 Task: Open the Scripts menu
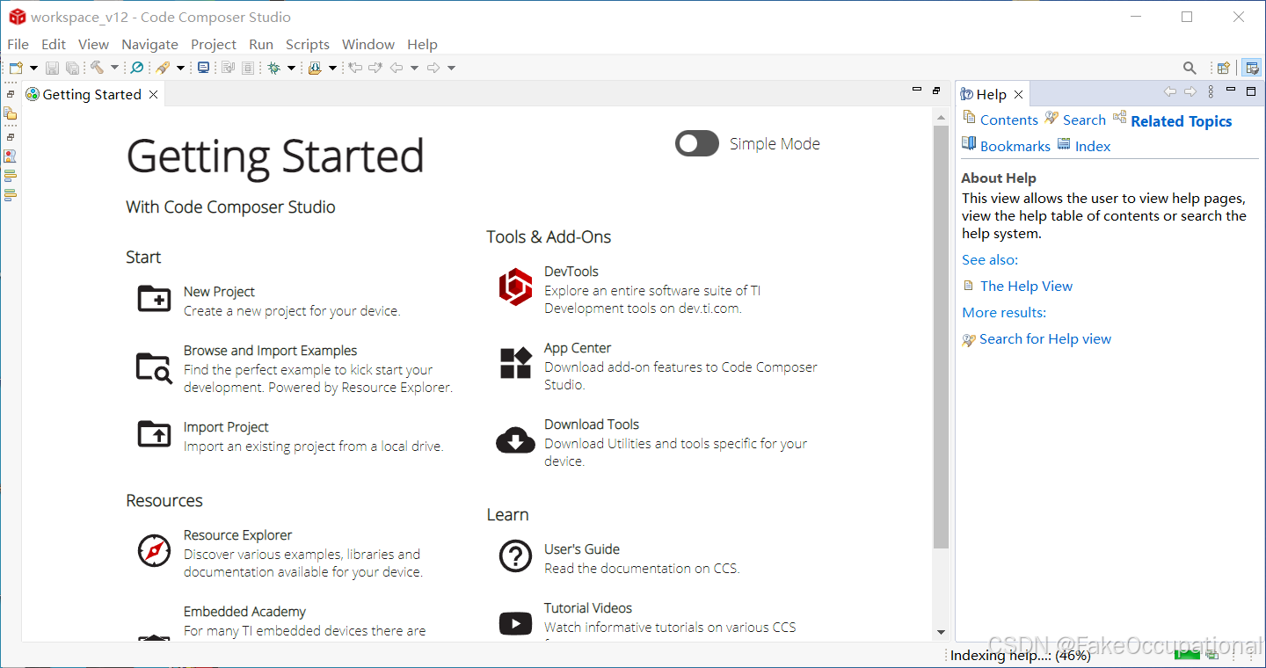pyautogui.click(x=308, y=44)
